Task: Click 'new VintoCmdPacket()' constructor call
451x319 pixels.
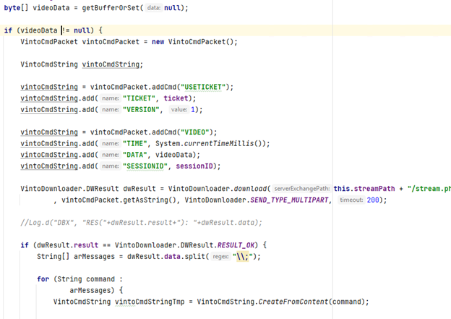Action: tap(194, 42)
